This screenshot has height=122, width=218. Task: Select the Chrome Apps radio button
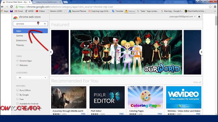click(17, 61)
